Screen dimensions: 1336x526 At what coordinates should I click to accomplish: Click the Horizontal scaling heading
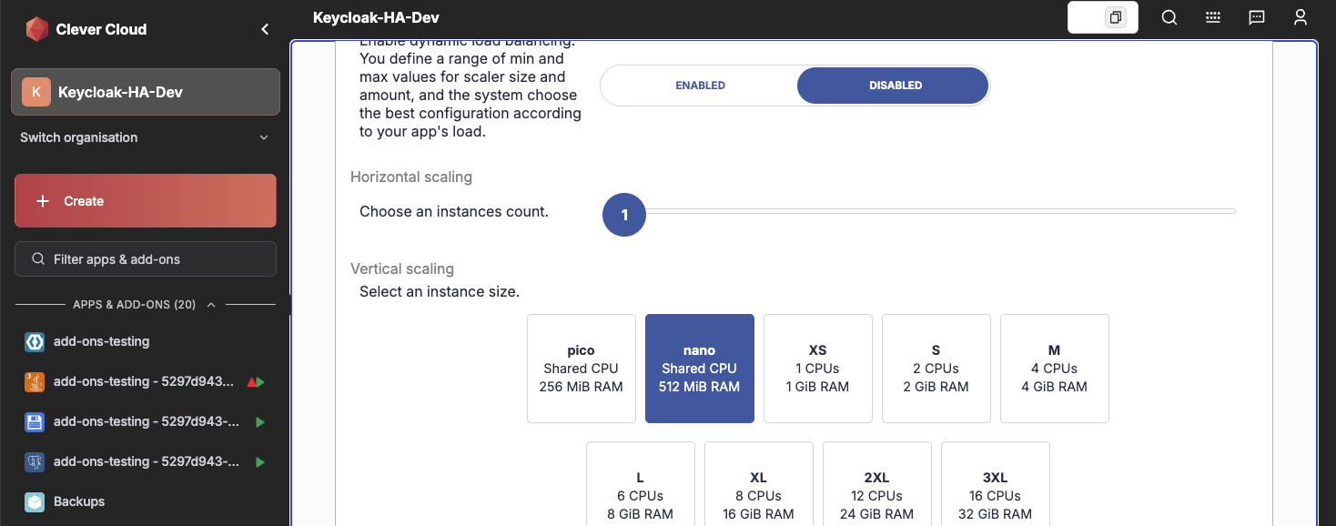click(411, 177)
